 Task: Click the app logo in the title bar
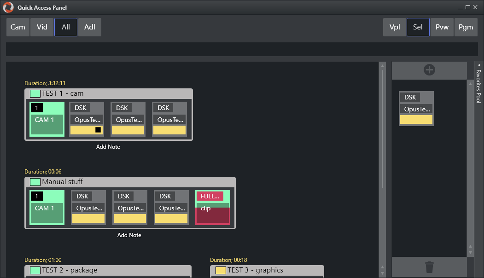point(8,7)
